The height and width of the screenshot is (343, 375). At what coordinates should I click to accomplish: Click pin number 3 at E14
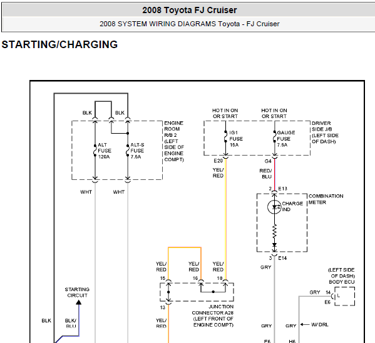click(270, 258)
